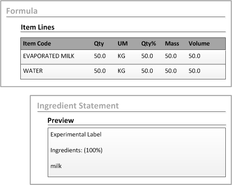
Task: Select Mass value in EVAPORATED MILK row
Action: click(171, 56)
